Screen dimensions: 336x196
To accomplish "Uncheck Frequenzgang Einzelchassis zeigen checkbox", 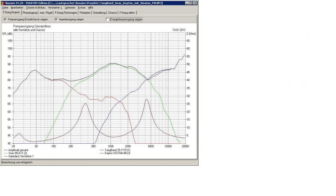I will tap(5, 19).
